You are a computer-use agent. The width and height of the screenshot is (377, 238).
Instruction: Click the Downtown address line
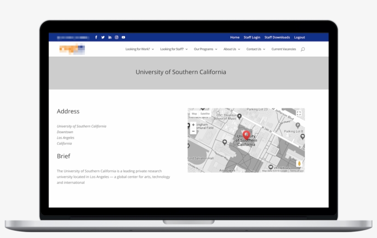point(65,132)
